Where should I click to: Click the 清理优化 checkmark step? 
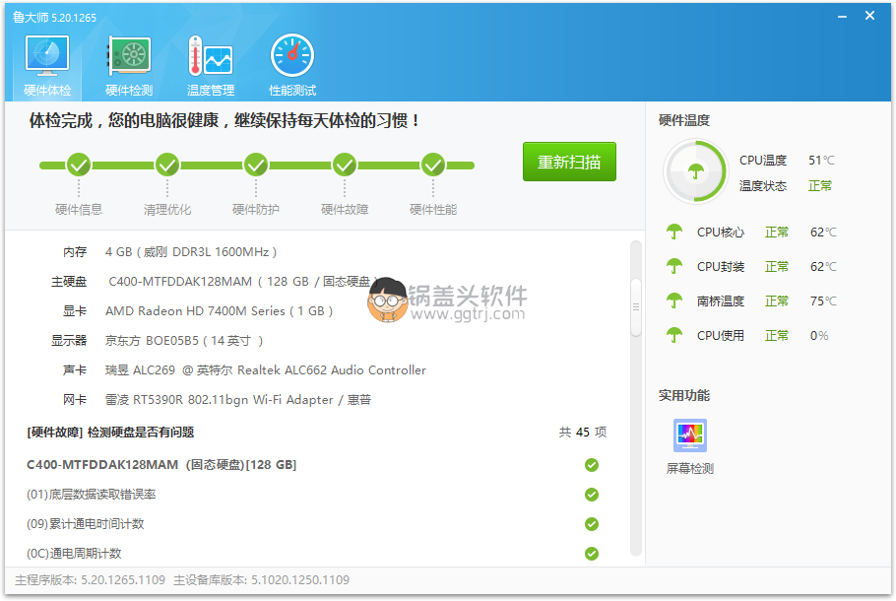(167, 166)
